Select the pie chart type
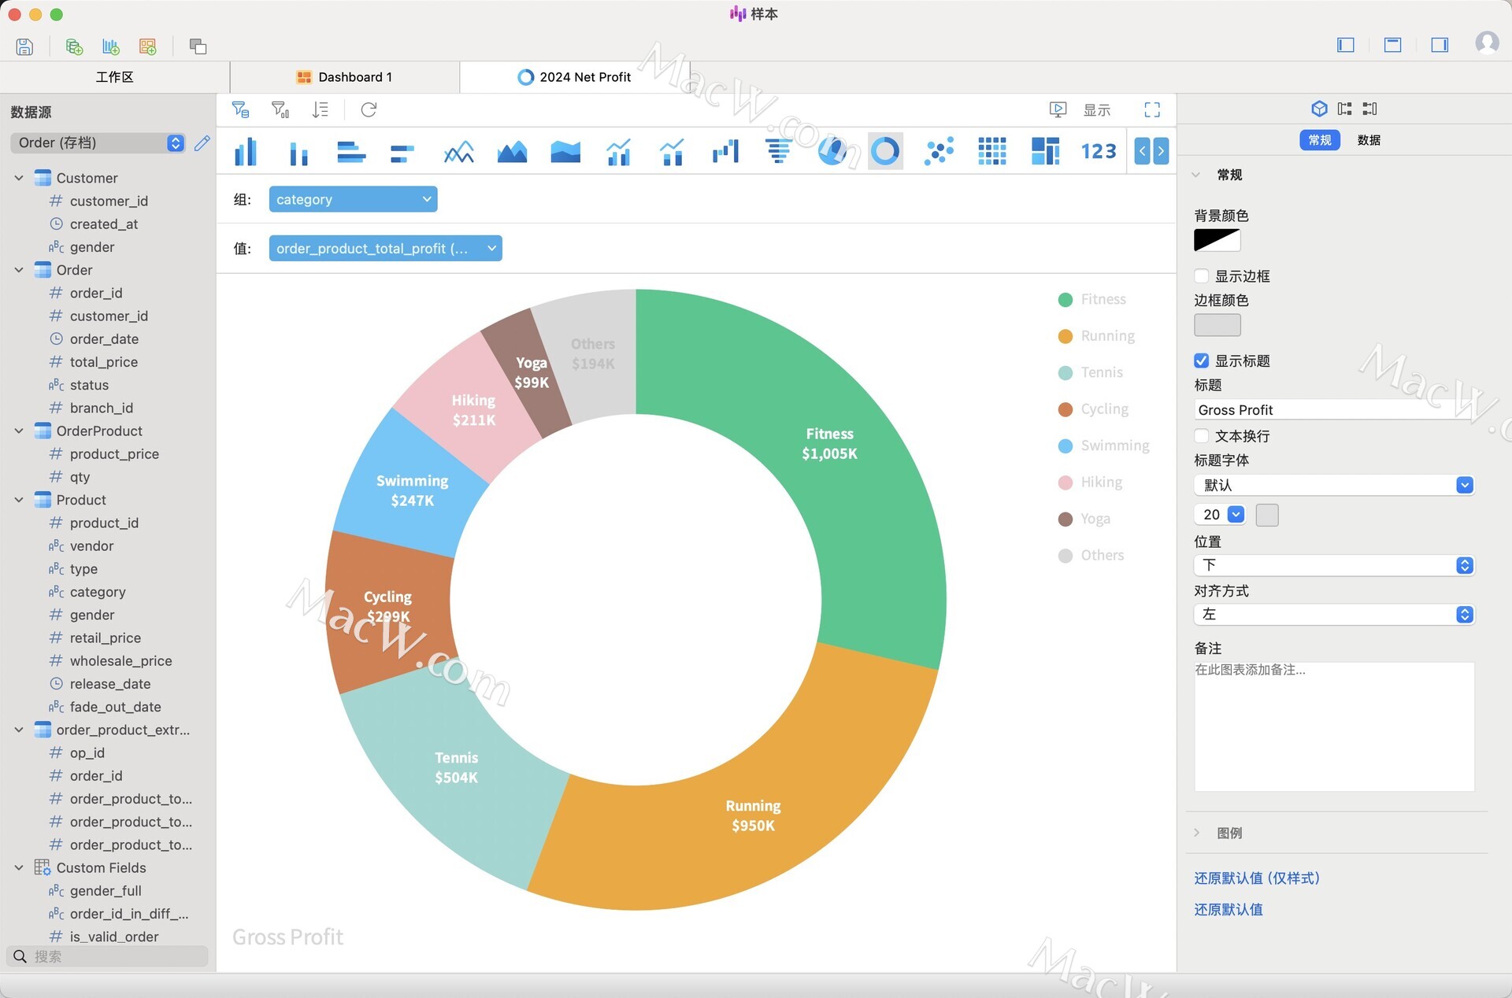Viewport: 1512px width, 998px height. [832, 151]
